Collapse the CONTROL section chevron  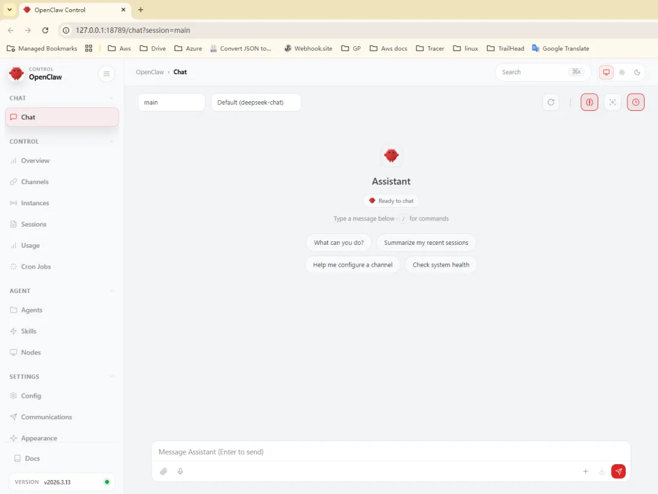click(111, 141)
